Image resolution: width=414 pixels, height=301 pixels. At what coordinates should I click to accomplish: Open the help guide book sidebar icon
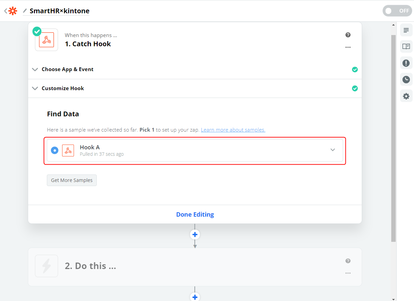pyautogui.click(x=406, y=47)
